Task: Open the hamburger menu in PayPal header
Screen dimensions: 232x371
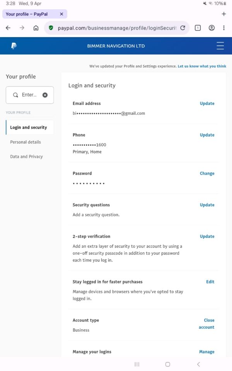Action: click(220, 46)
